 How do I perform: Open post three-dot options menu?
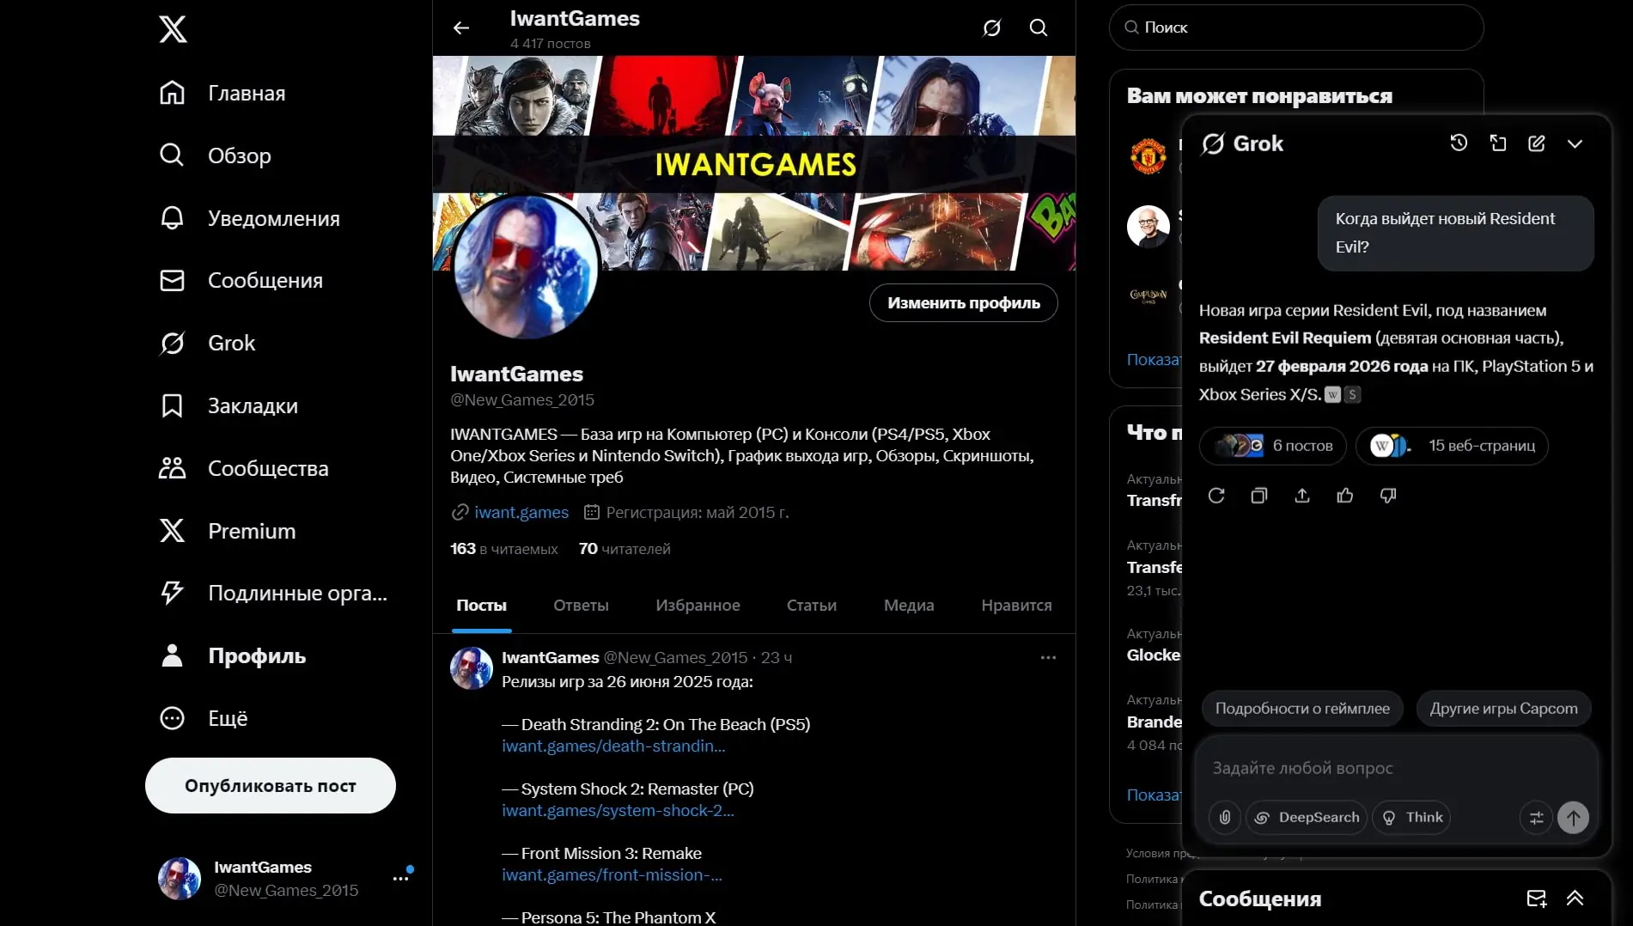(x=1048, y=658)
